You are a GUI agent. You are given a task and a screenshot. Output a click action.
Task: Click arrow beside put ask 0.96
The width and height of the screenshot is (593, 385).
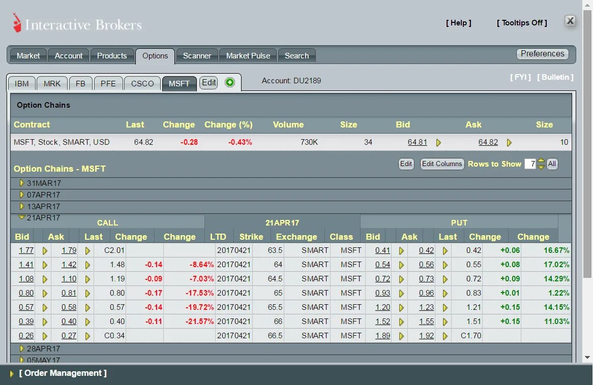click(445, 294)
